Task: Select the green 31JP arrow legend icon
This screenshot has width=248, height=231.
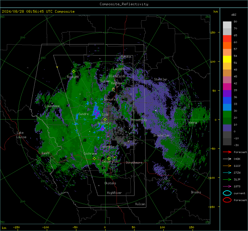Action: click(227, 179)
